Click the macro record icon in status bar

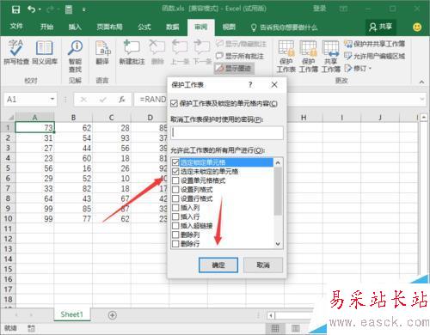tap(31, 328)
